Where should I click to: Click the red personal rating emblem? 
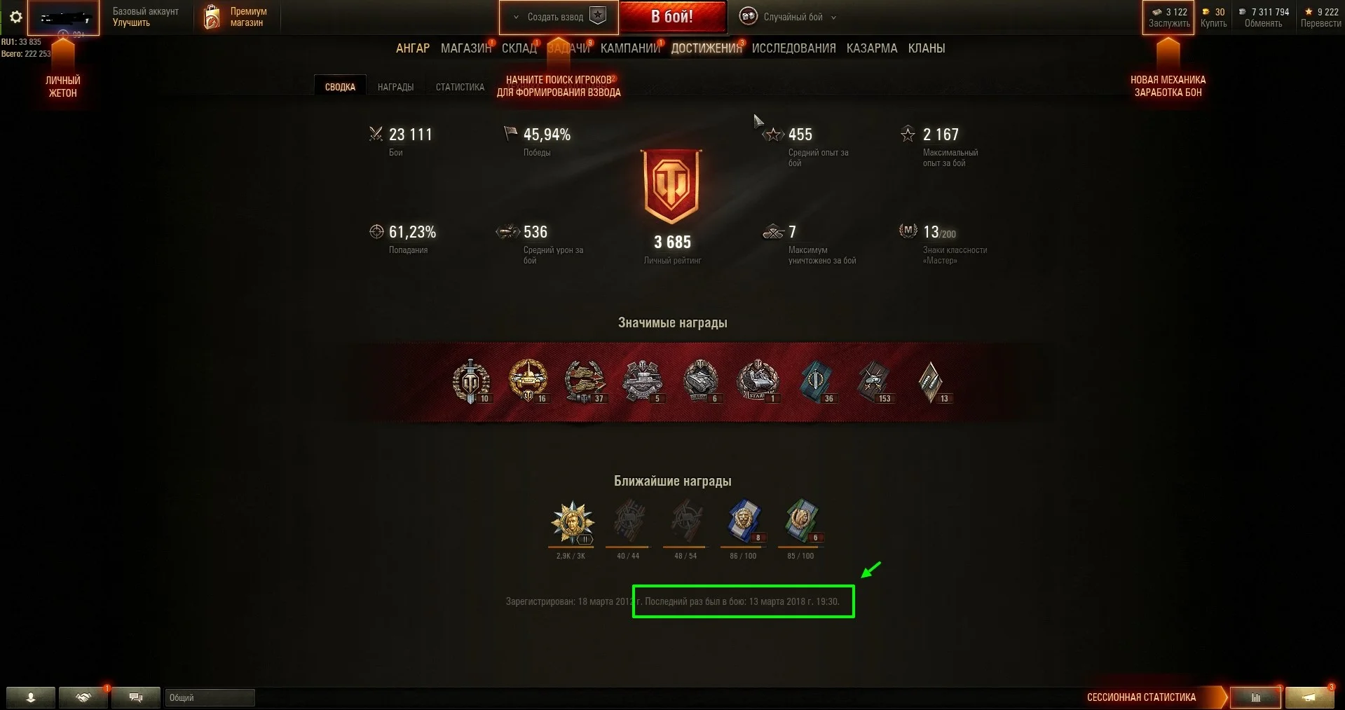(672, 186)
